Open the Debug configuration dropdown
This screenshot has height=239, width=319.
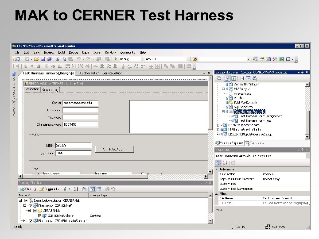coord(142,59)
